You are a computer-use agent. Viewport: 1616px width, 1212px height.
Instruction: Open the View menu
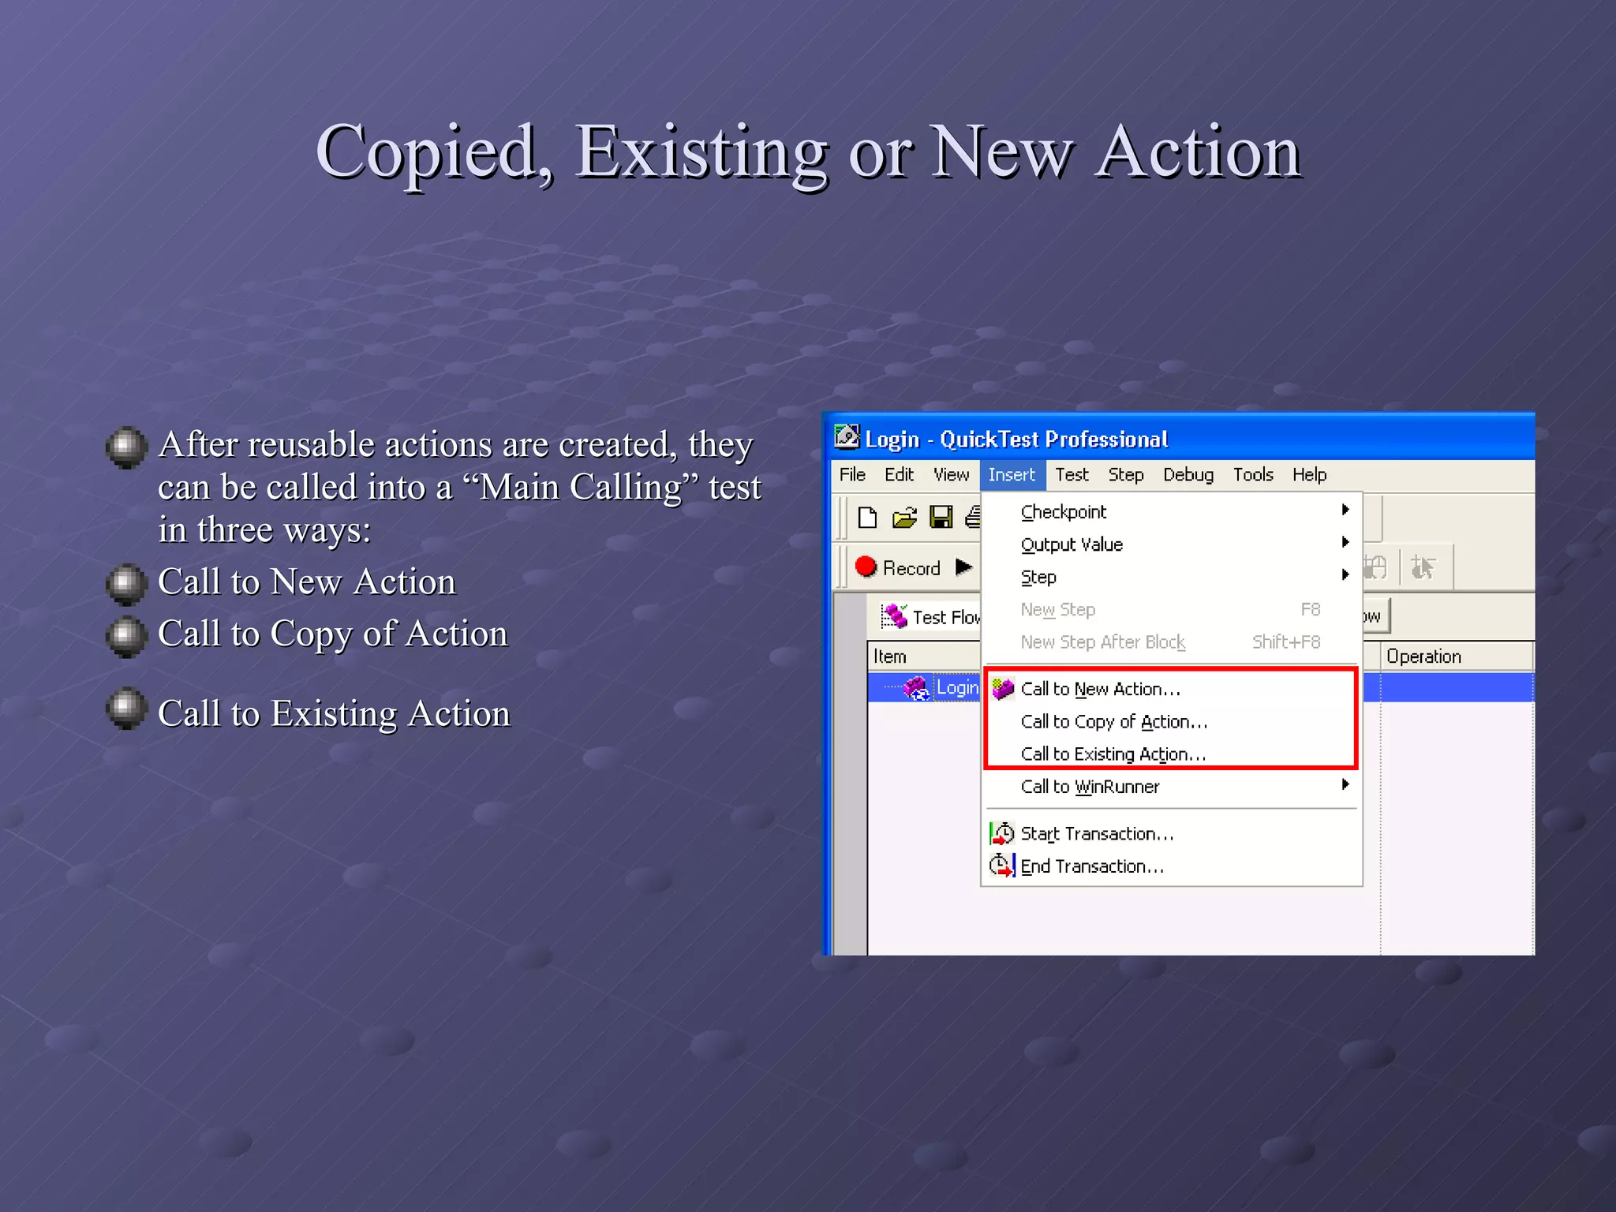(951, 475)
